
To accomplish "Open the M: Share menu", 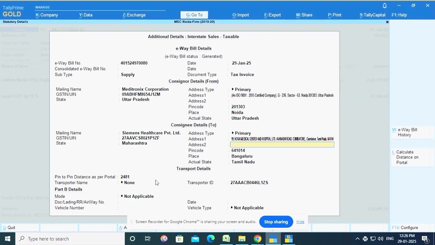I will (304, 15).
